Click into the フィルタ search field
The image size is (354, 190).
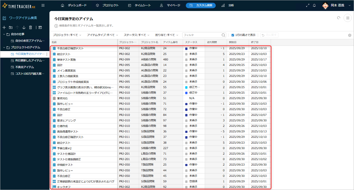point(202,35)
